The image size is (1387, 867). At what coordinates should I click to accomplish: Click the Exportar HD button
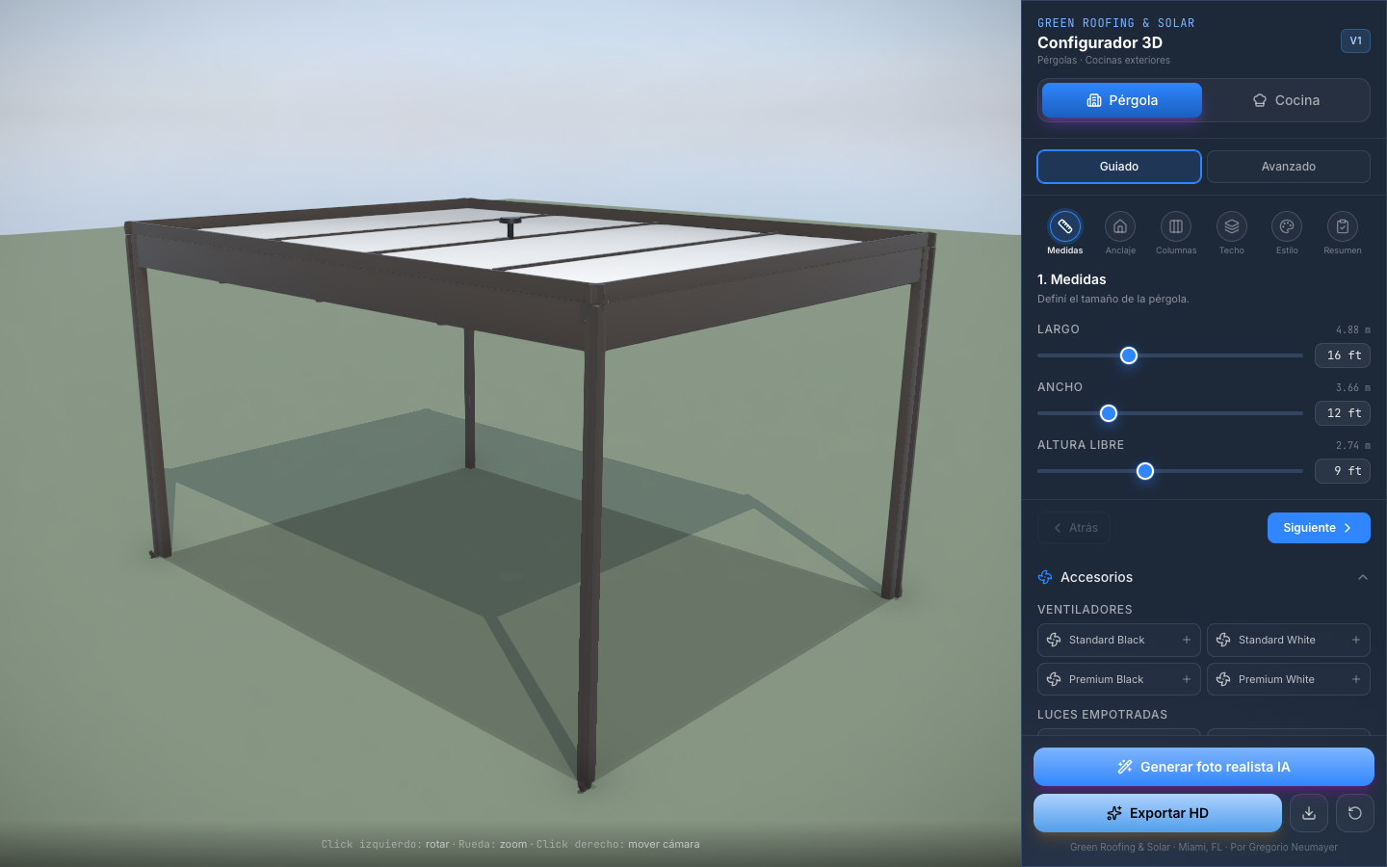pyautogui.click(x=1158, y=813)
